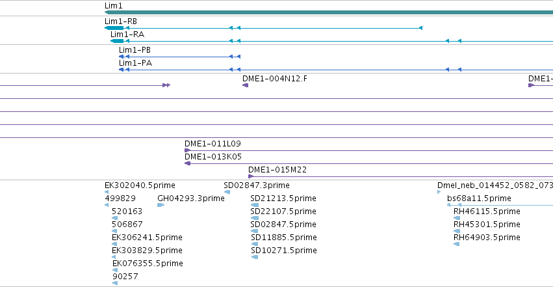Viewport: 553px width, 287px height.
Task: Click the GH04293.3prime arrow glyph
Action: tap(161, 205)
